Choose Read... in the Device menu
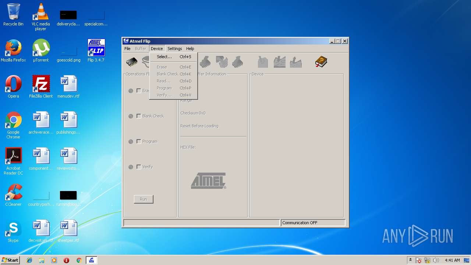 (174, 81)
